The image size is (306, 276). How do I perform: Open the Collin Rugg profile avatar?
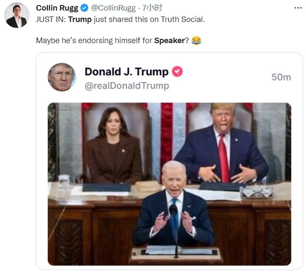16,15
